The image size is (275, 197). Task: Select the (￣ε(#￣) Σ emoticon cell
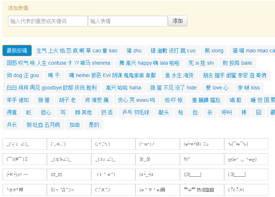[x=25, y=159]
